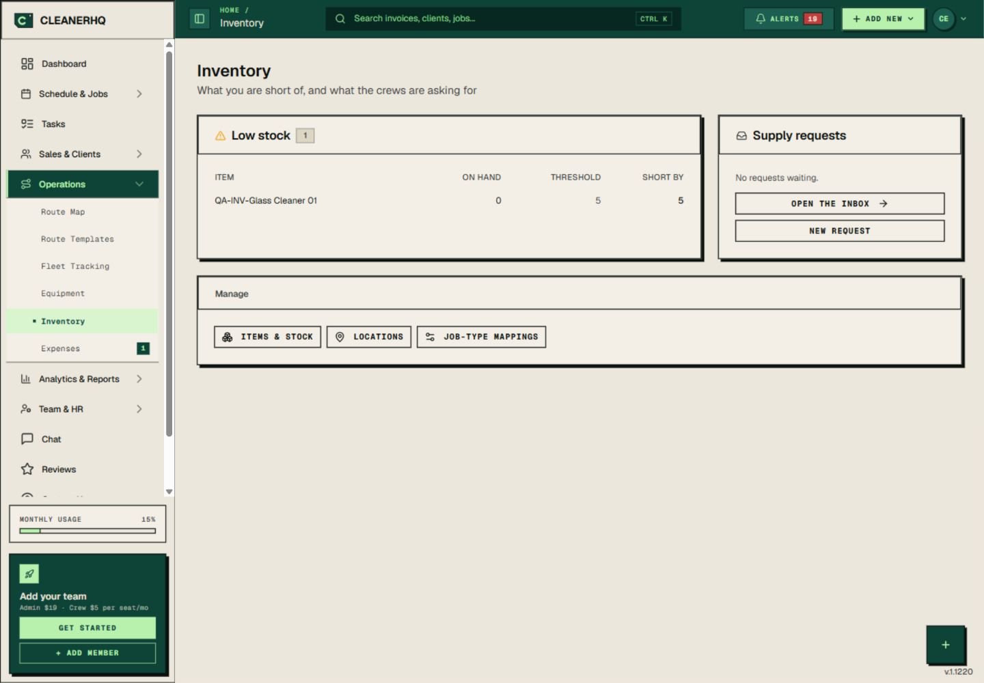The width and height of the screenshot is (984, 683).
Task: Click the Analytics & Reports chart icon
Action: tap(26, 379)
